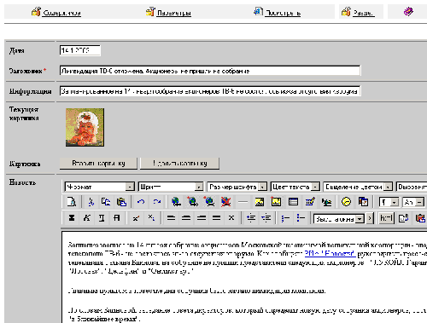Toggle italic text formatting
The height and width of the screenshot is (323, 427).
[87, 218]
